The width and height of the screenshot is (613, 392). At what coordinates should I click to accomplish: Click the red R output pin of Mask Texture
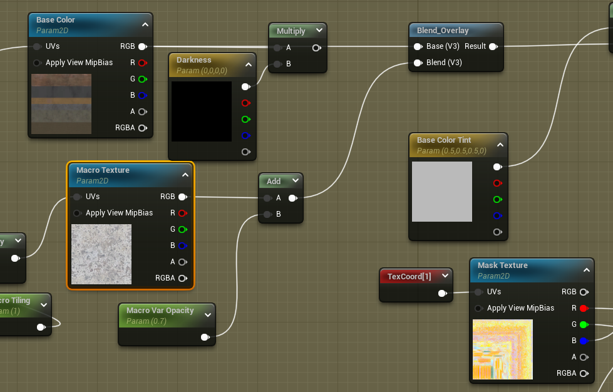(x=584, y=308)
